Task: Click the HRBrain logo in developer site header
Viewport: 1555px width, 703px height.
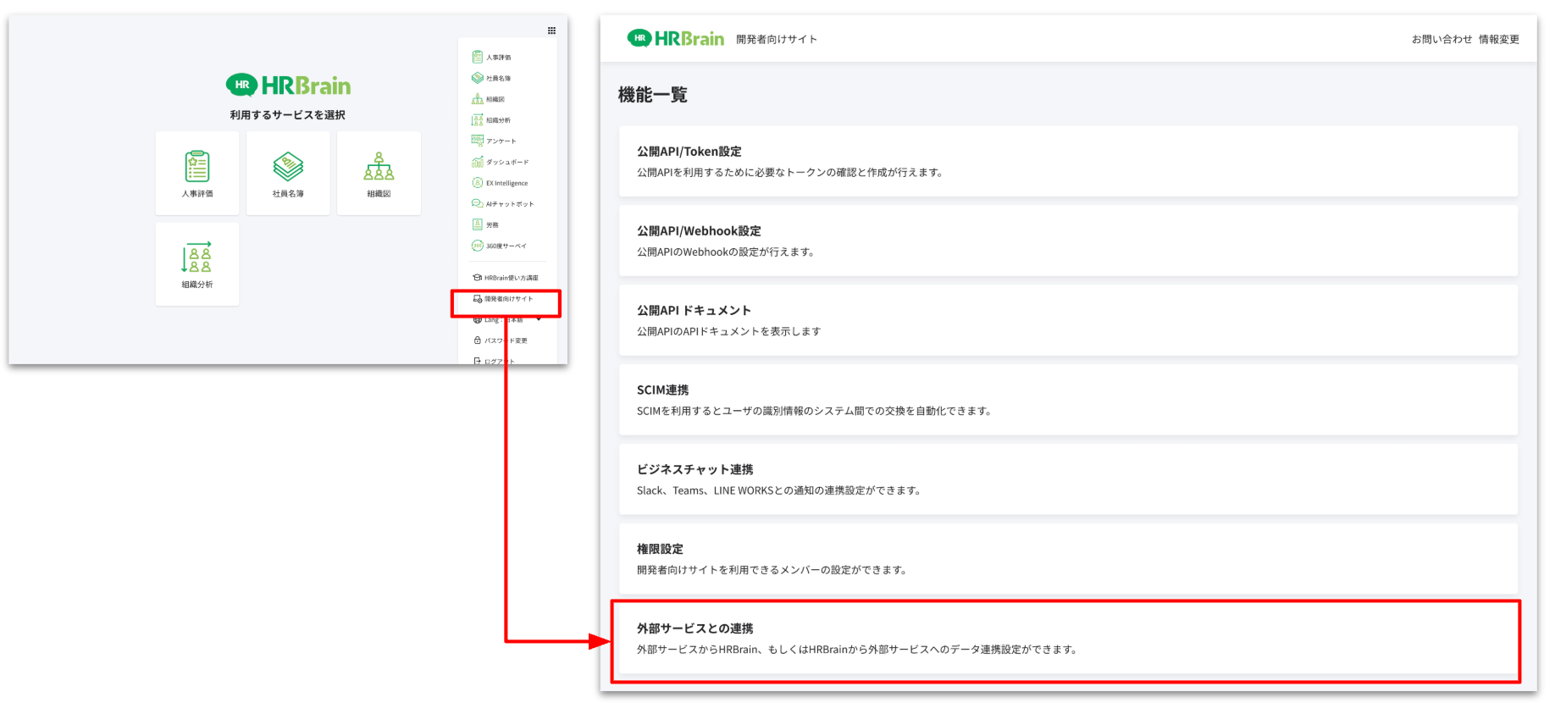Action: click(x=676, y=38)
